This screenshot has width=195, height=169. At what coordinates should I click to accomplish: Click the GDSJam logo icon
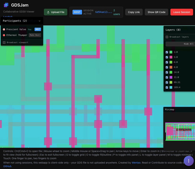click(6, 5)
